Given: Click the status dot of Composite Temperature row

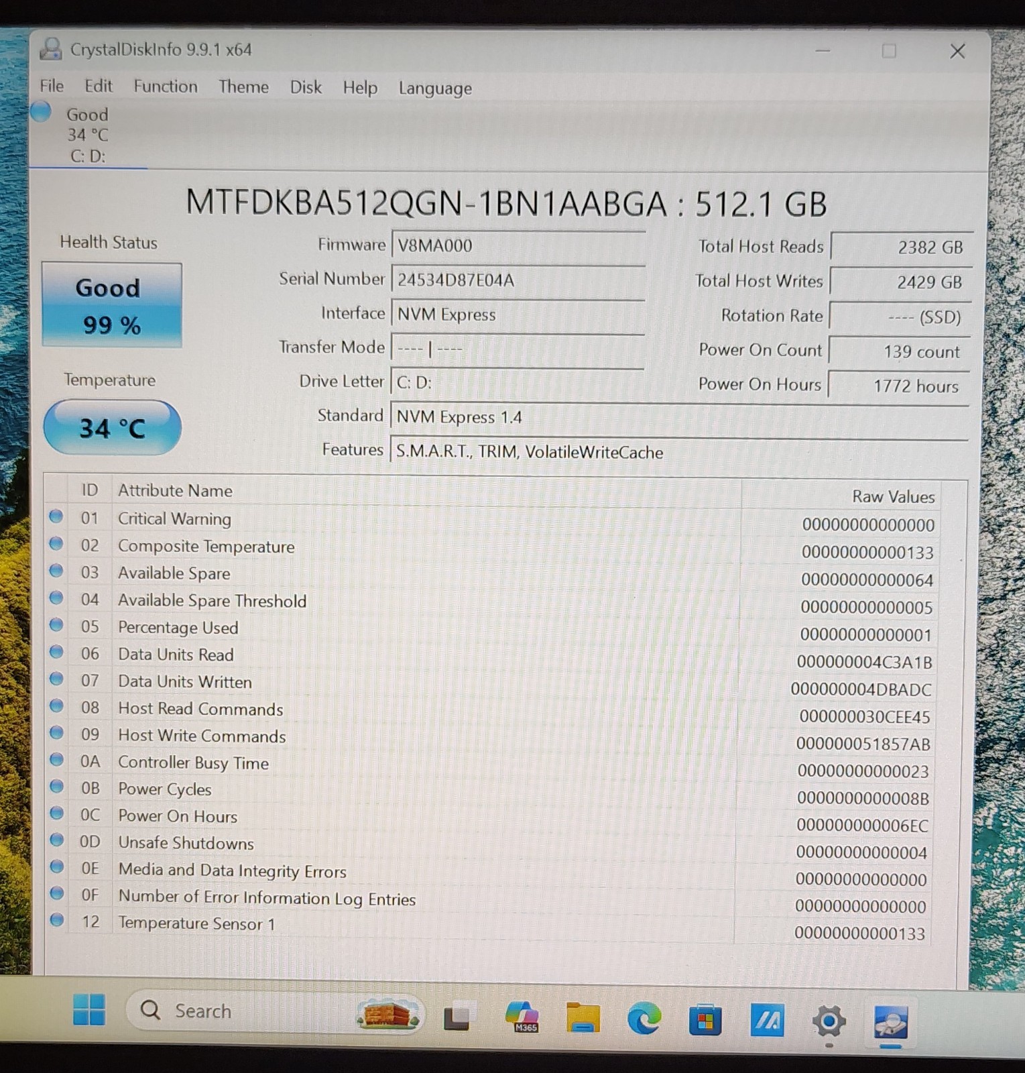Looking at the screenshot, I should 56,543.
